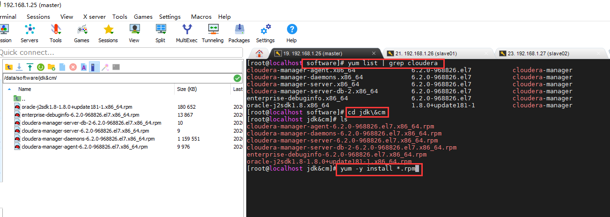Open the X server menu
Image resolution: width=610 pixels, height=217 pixels.
(95, 16)
